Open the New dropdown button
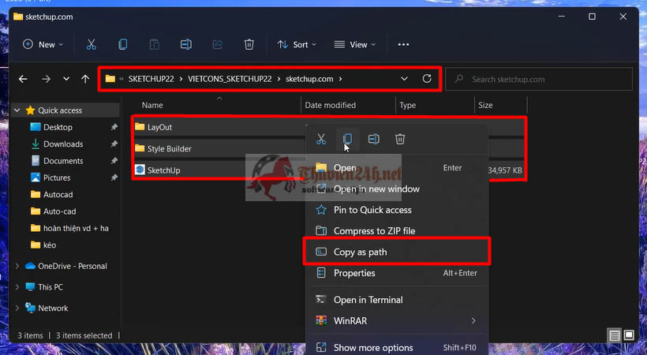This screenshot has height=355, width=647. click(x=43, y=45)
